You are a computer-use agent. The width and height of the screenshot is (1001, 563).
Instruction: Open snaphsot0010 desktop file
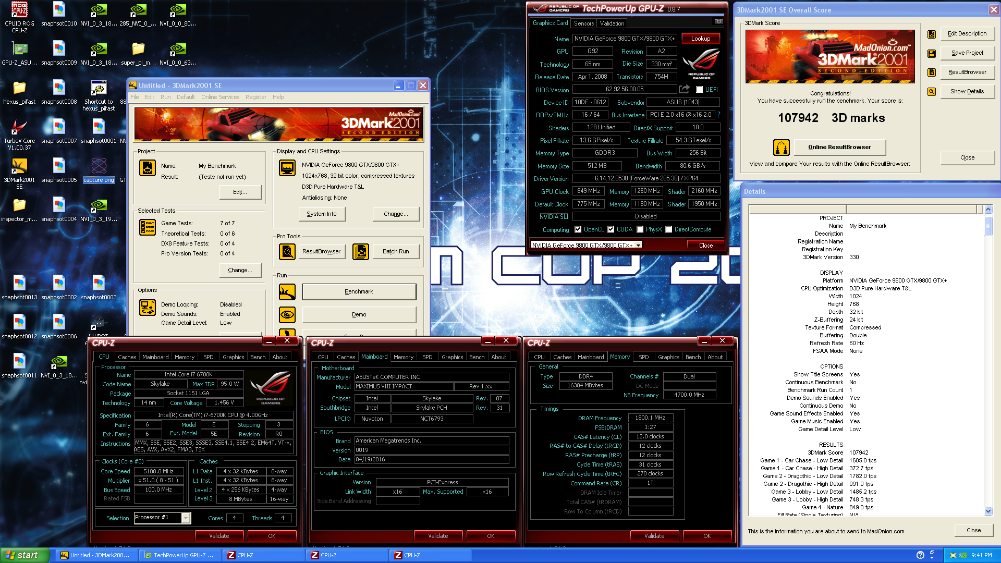click(59, 14)
